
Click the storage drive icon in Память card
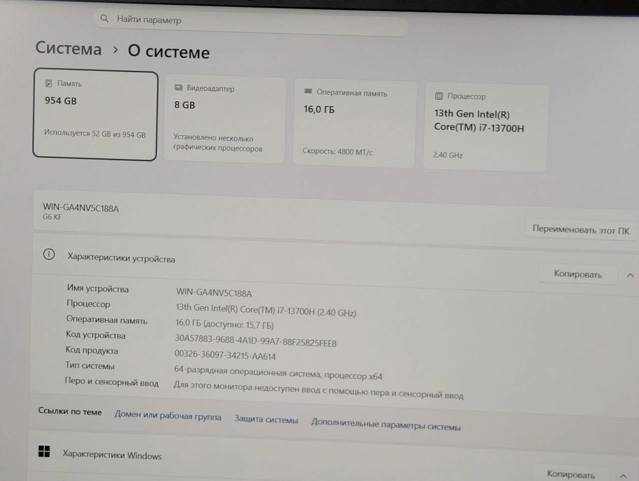48,83
